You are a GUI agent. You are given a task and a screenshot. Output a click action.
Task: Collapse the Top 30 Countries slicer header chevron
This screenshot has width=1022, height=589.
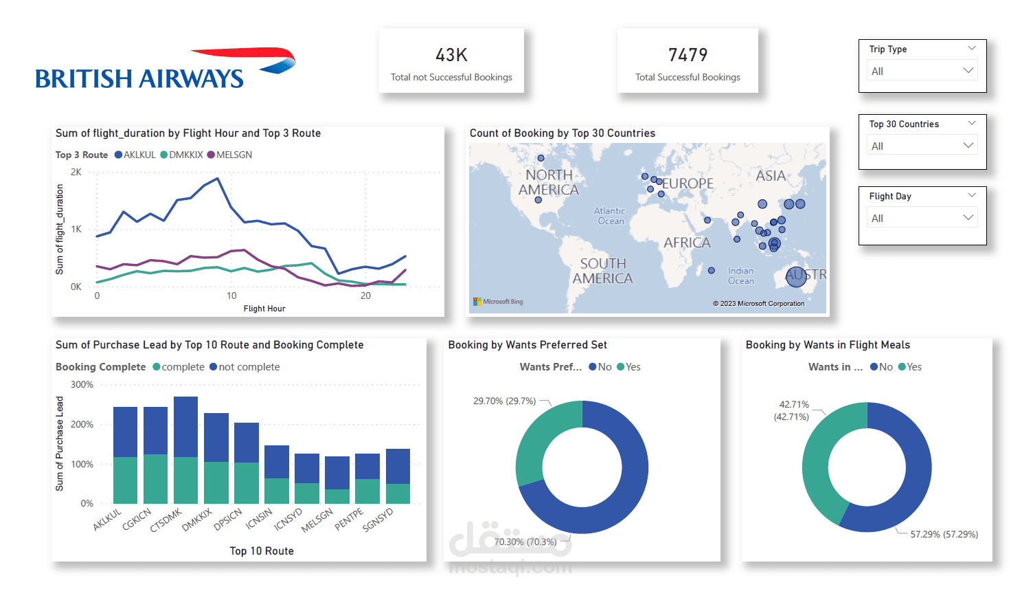971,123
